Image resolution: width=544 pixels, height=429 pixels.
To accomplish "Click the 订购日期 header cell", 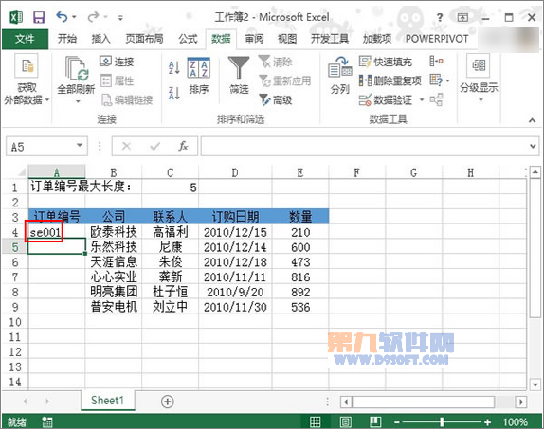I will point(235,217).
